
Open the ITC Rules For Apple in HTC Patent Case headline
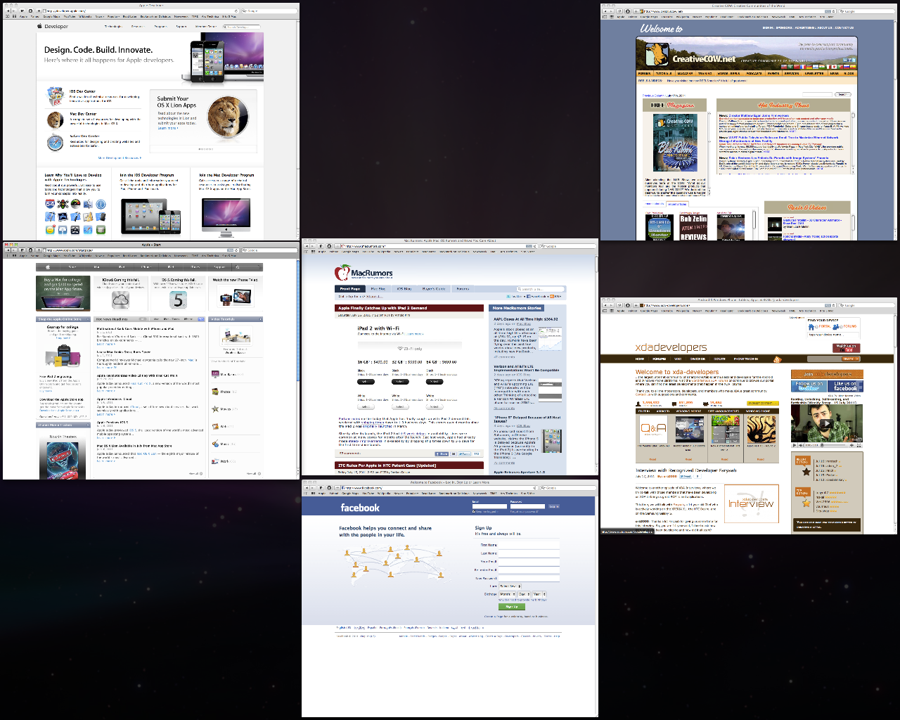(387, 465)
